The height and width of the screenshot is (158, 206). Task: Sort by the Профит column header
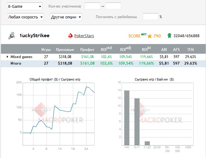[87, 50]
